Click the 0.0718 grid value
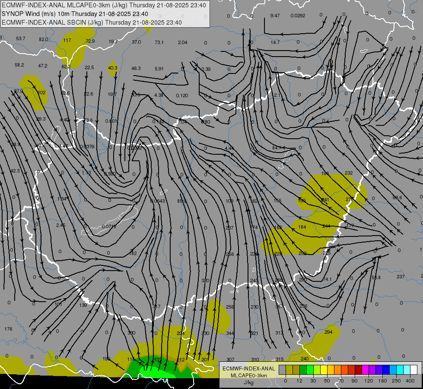Viewport: 423px width, 389px height. click(x=109, y=226)
